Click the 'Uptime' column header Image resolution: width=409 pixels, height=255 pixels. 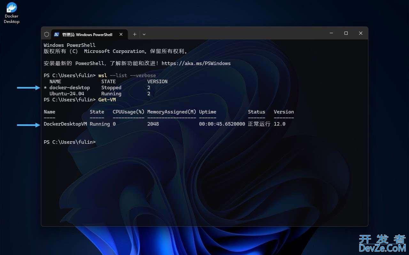[x=208, y=112]
